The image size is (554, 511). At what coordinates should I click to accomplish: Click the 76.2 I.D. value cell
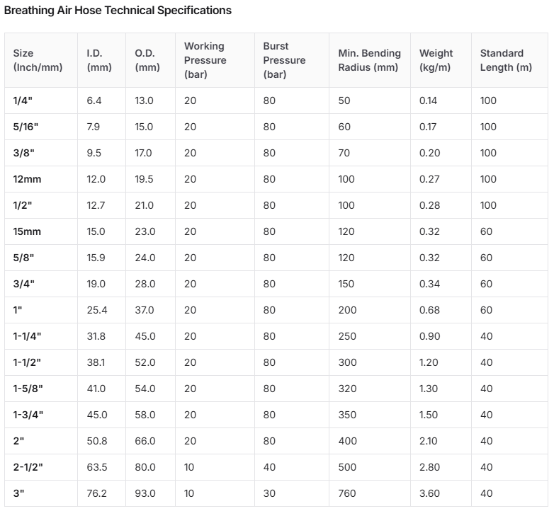click(102, 493)
